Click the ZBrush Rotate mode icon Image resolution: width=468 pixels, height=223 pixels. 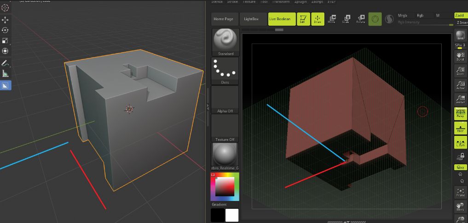point(361,19)
